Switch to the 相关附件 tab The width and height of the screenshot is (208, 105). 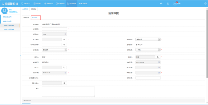pos(35,17)
